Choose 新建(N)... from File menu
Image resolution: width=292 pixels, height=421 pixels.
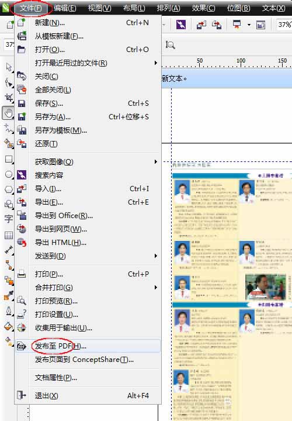point(88,23)
